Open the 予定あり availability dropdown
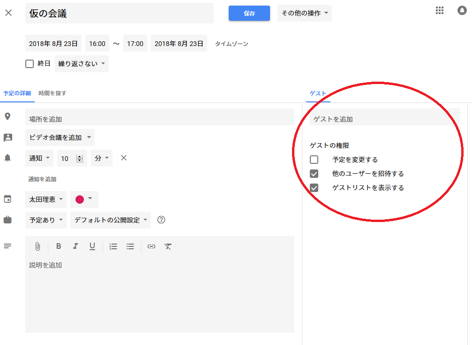This screenshot has height=345, width=472. [46, 220]
